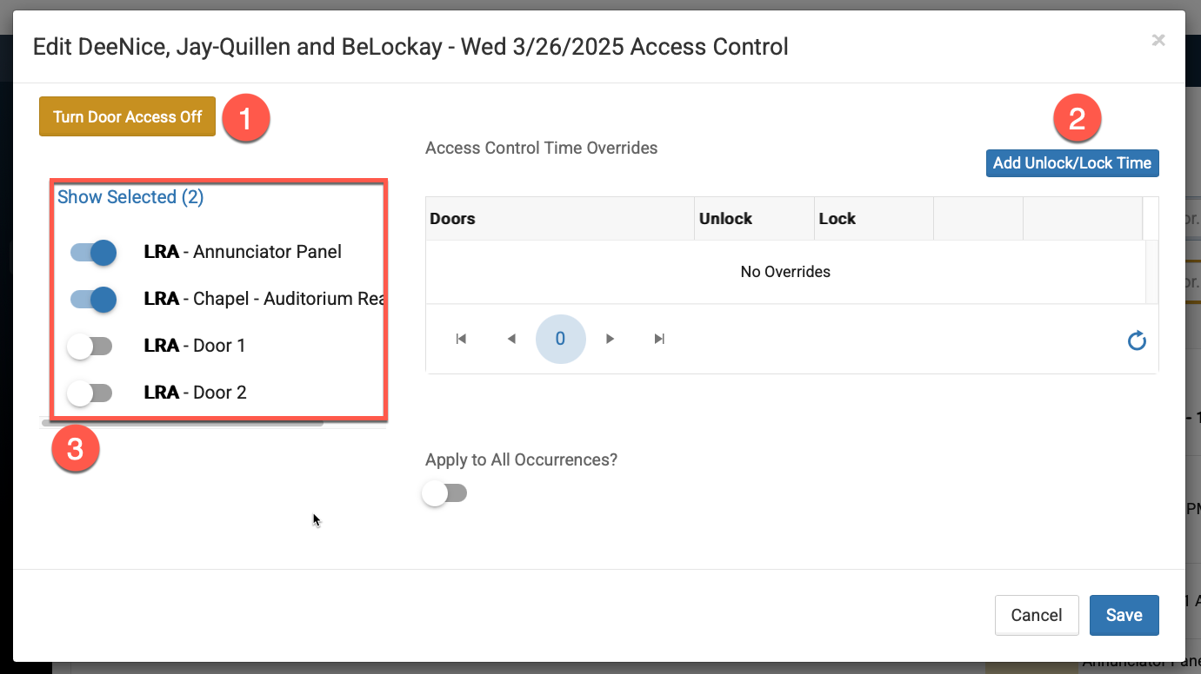
Task: Go to first page of overrides
Action: pyautogui.click(x=461, y=339)
